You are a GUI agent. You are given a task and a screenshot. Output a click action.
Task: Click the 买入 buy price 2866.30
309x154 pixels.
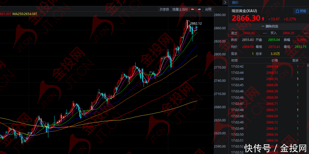point(288,33)
